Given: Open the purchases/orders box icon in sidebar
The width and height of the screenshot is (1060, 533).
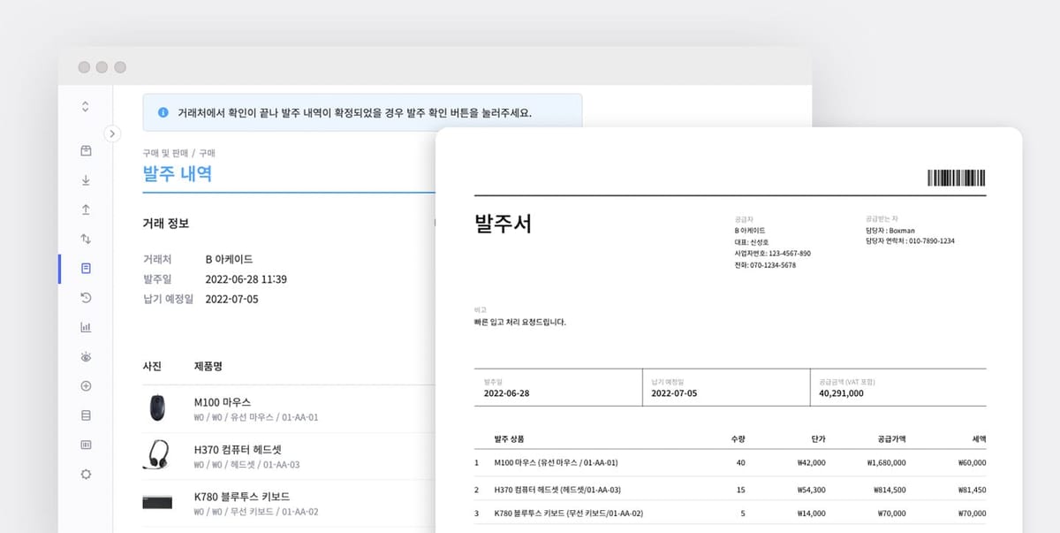Looking at the screenshot, I should 85,151.
